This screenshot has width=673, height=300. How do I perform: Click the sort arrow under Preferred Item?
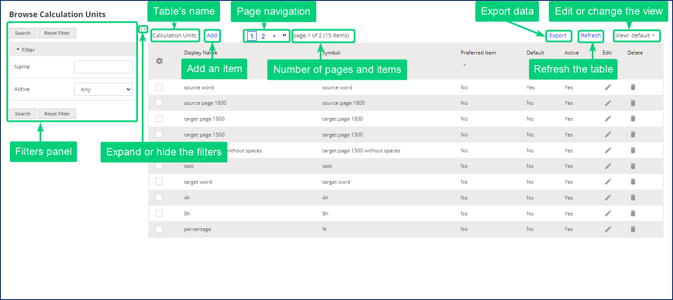click(x=464, y=65)
